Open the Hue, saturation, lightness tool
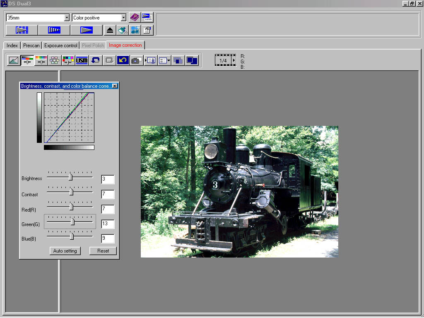Image resolution: width=424 pixels, height=318 pixels. pos(41,60)
